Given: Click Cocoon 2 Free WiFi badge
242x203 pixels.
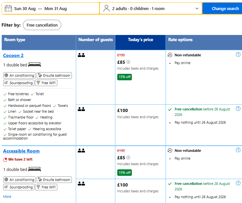Looking at the screenshot, I should pyautogui.click(x=46, y=83).
